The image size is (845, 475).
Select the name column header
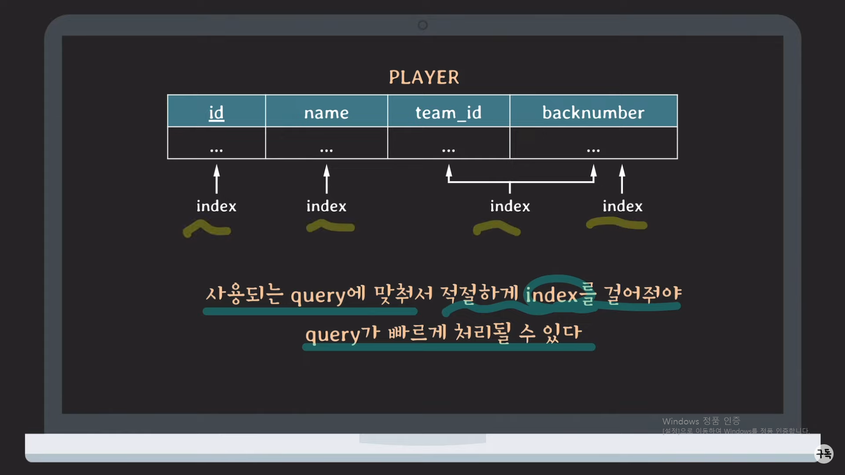tap(326, 113)
